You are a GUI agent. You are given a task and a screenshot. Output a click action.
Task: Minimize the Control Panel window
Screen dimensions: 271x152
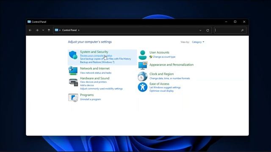click(x=226, y=22)
